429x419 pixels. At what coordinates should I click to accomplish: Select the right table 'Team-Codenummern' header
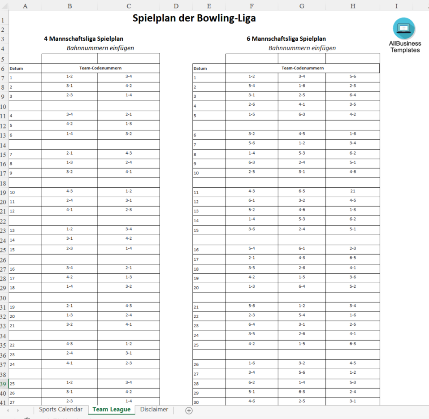pos(302,68)
